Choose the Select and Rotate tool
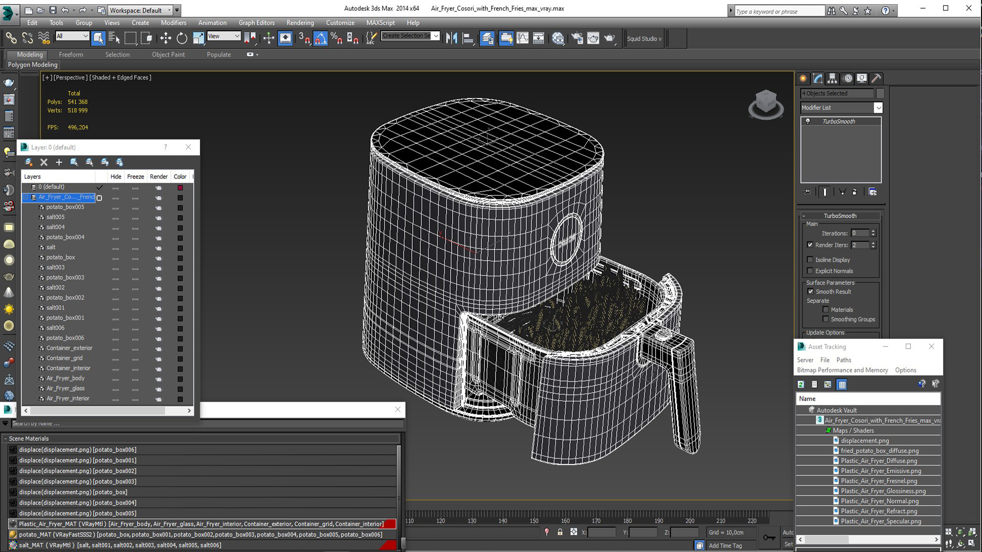 click(x=182, y=38)
